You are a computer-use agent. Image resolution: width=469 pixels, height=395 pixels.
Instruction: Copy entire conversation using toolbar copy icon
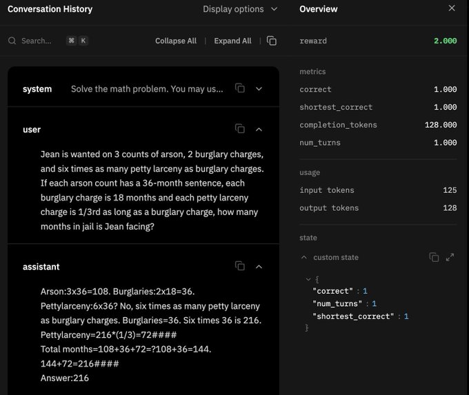tap(272, 41)
